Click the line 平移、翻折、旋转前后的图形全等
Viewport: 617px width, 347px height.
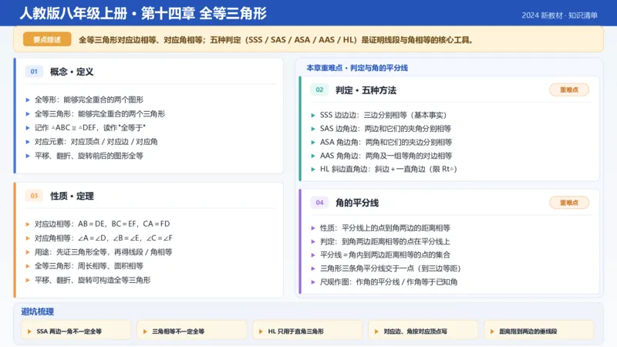pyautogui.click(x=89, y=156)
